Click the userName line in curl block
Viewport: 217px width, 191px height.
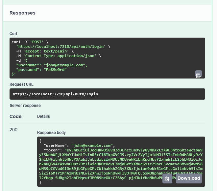point(52,65)
